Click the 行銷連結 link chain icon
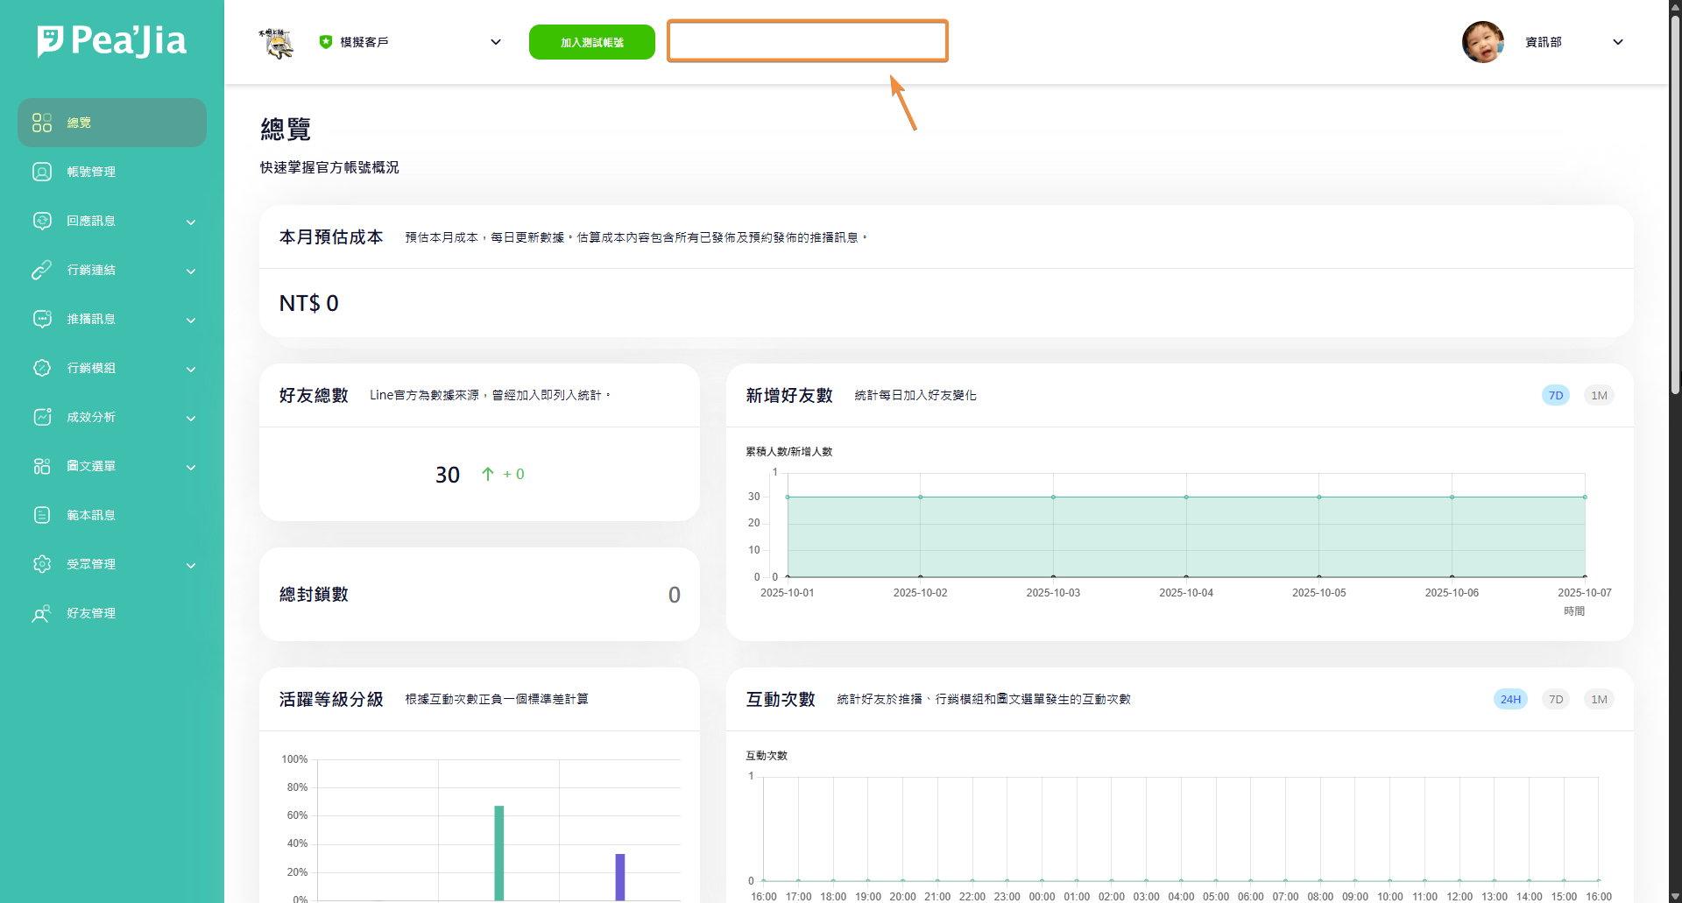This screenshot has width=1682, height=903. tap(42, 270)
